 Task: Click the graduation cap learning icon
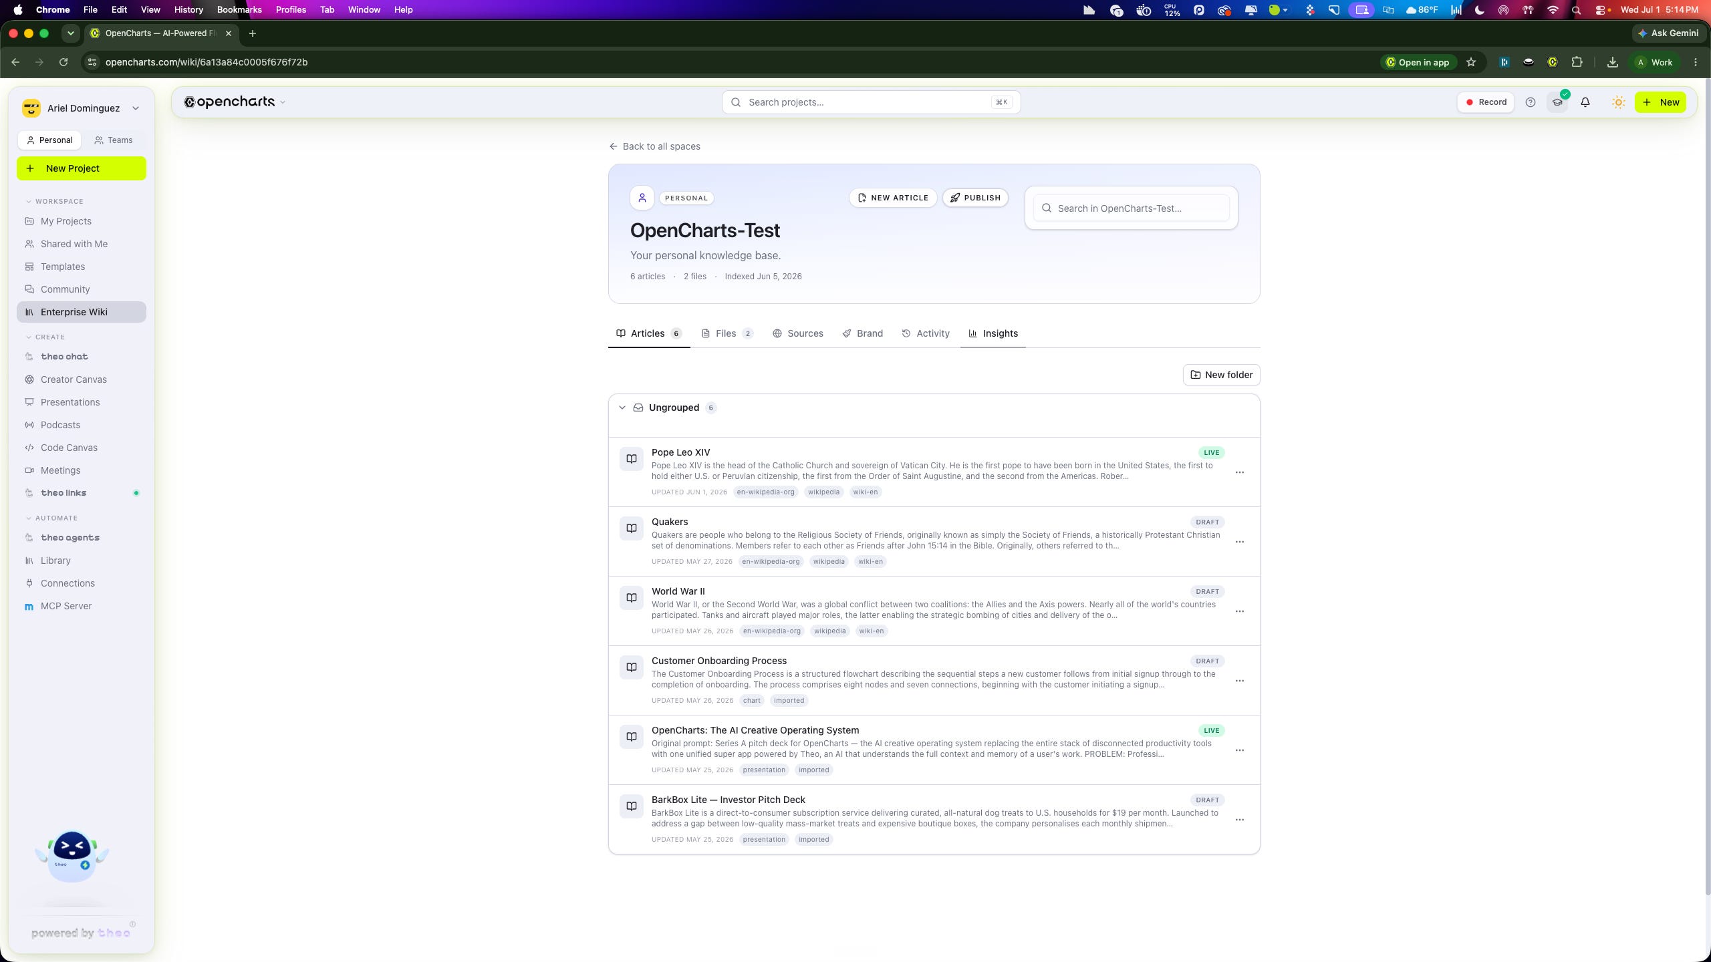[1557, 102]
